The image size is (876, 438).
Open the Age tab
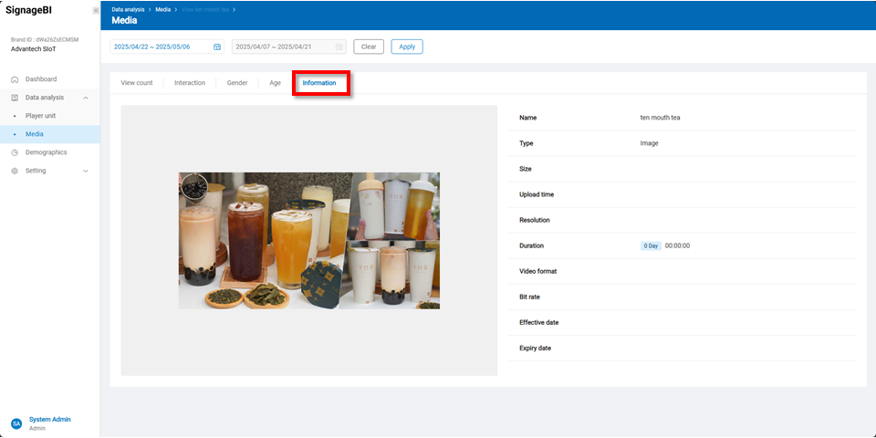[x=275, y=83]
